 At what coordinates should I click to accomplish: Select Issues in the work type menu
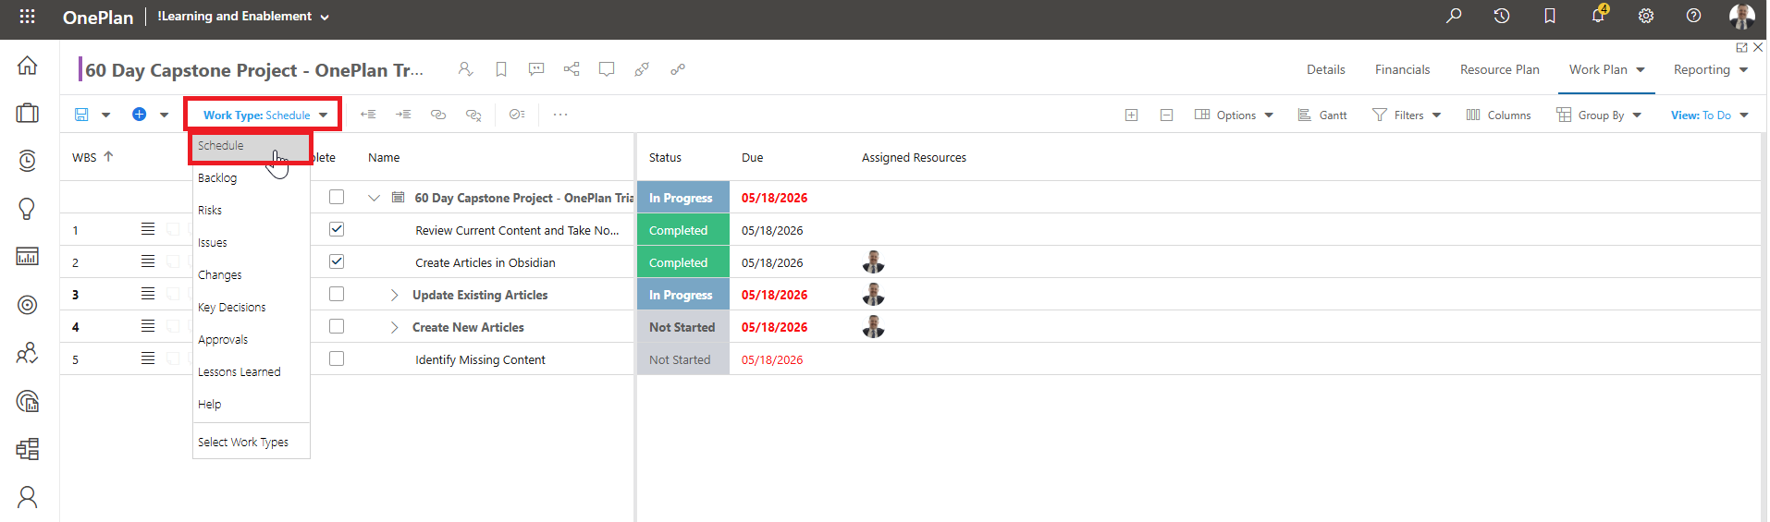[251, 243]
